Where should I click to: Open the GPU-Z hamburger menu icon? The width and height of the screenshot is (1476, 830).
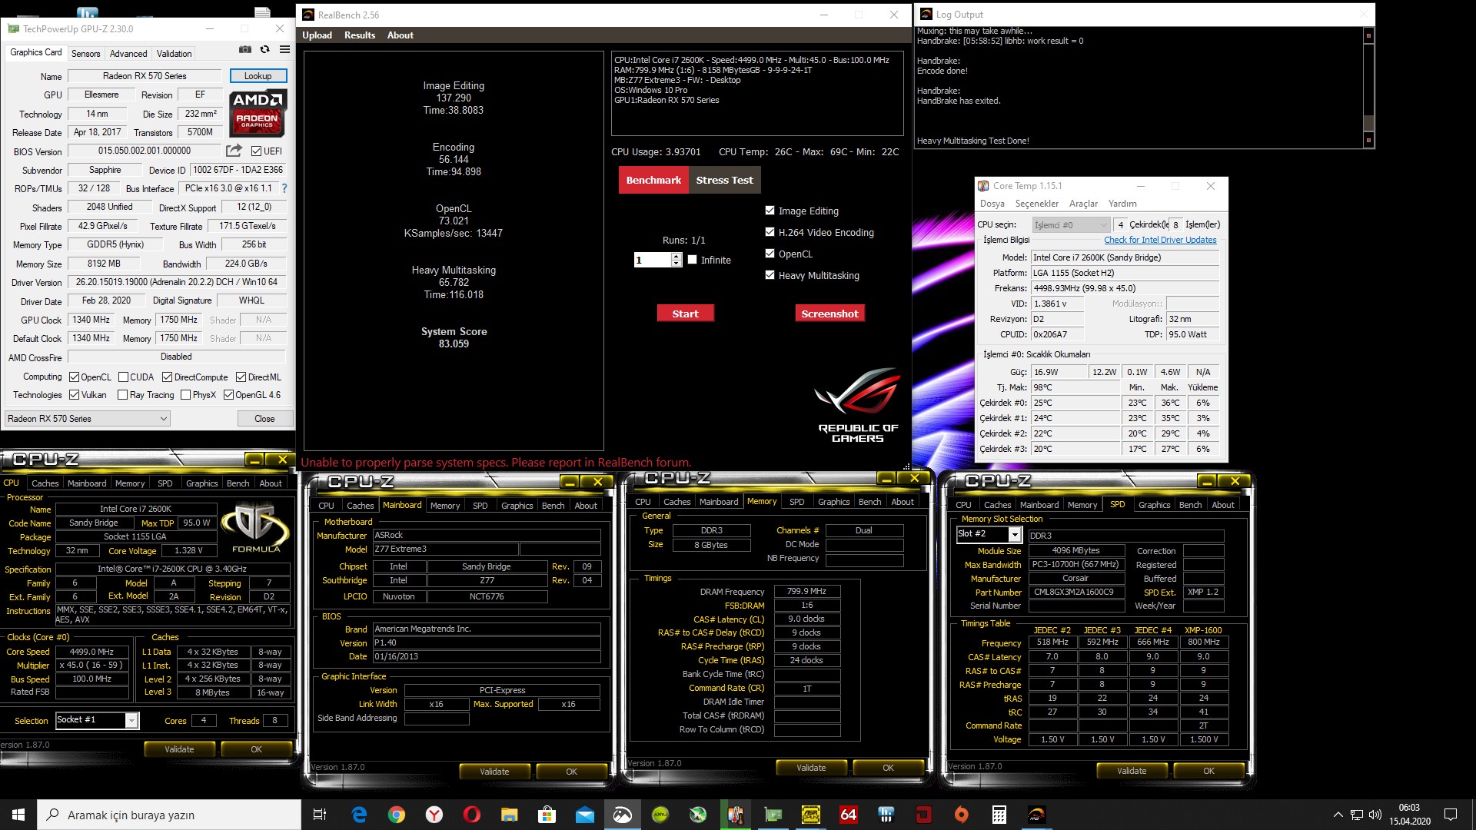coord(284,50)
